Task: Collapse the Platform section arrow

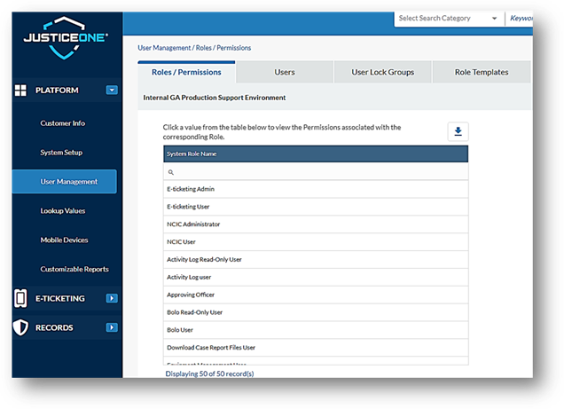Action: 112,90
